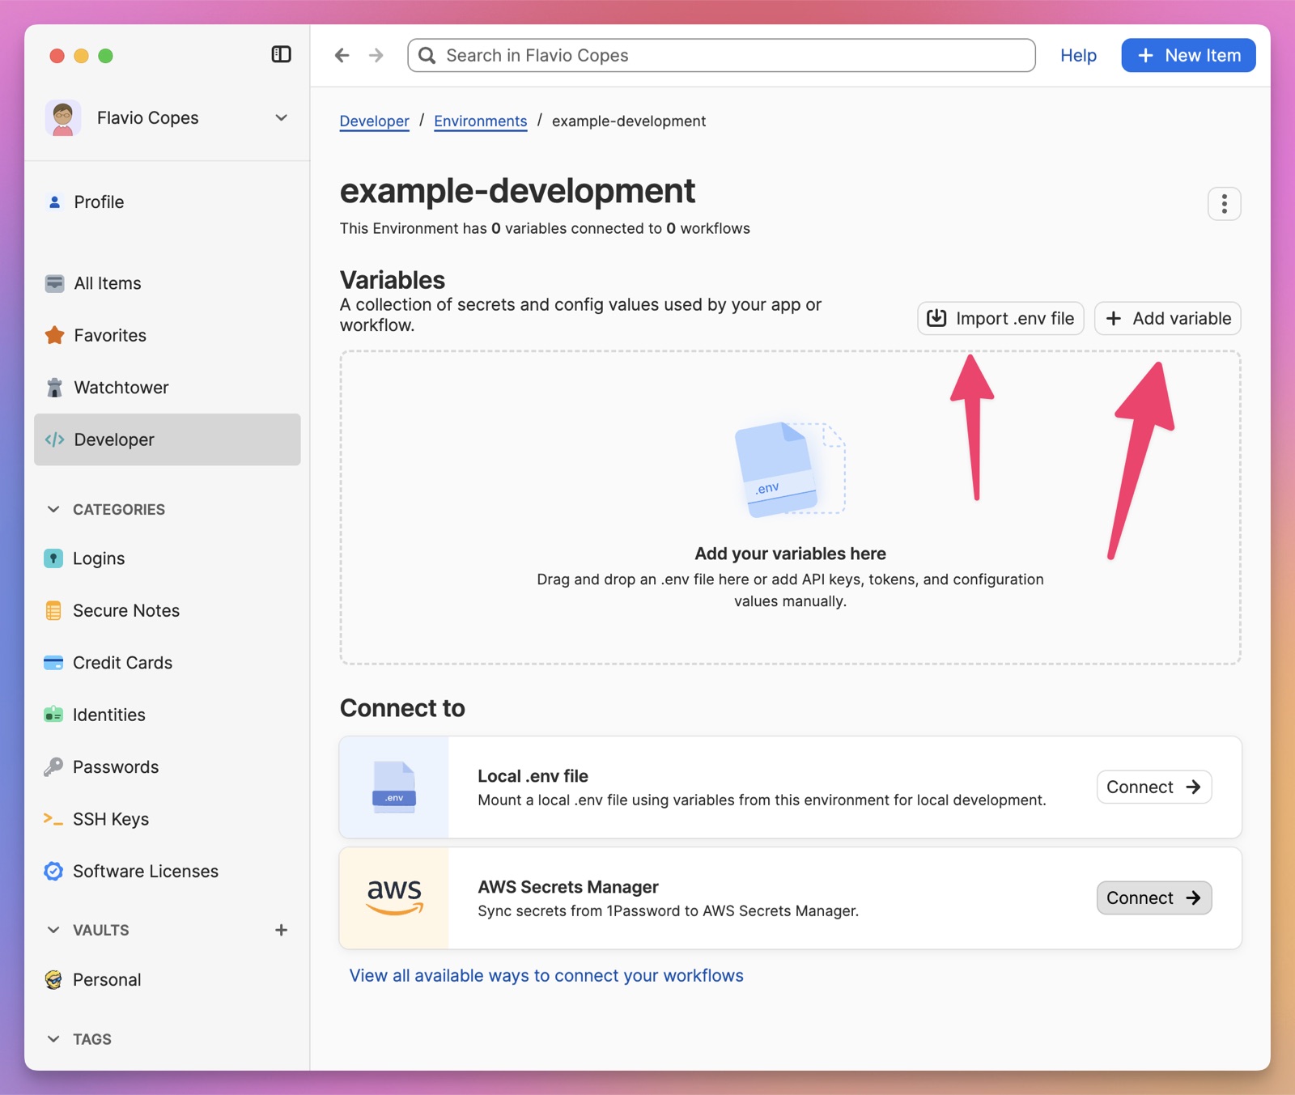The width and height of the screenshot is (1295, 1095).
Task: Click the example-development breadcrumb text
Action: pos(629,121)
